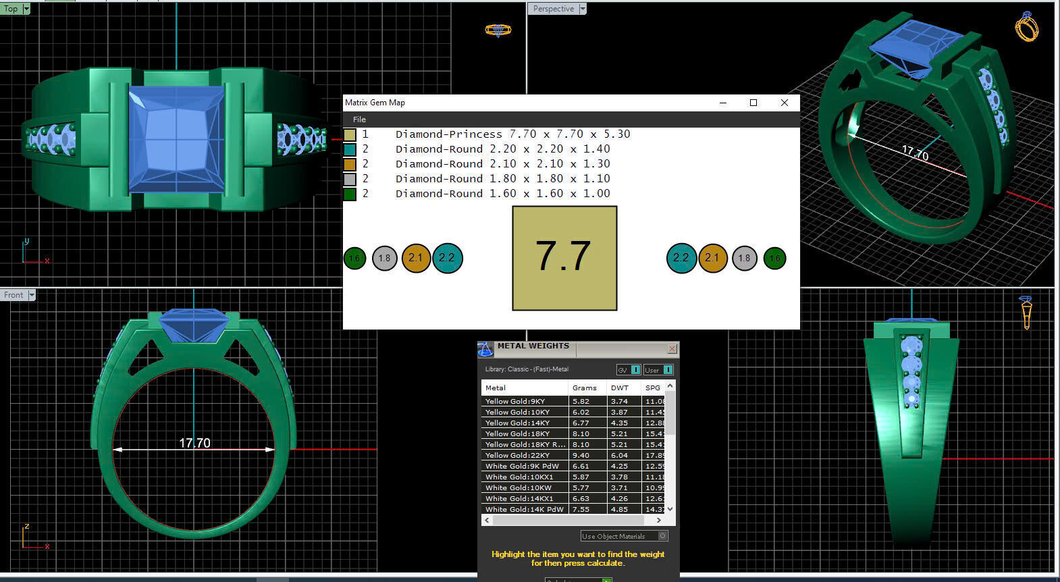The image size is (1060, 582).
Task: Minimize the Matrix Gem Map window
Action: tap(723, 103)
